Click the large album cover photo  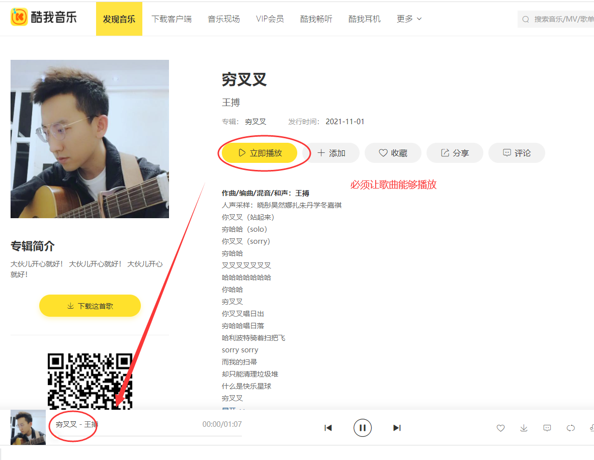click(x=90, y=139)
